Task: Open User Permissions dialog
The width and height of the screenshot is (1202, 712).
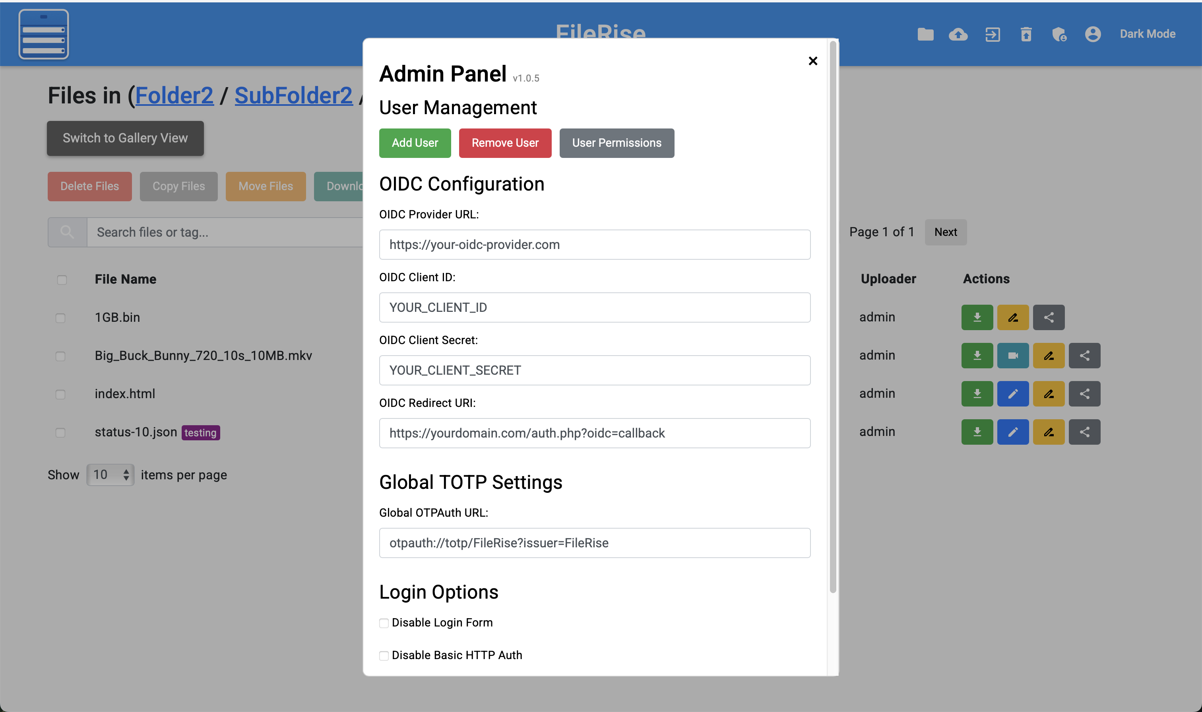Action: (616, 143)
